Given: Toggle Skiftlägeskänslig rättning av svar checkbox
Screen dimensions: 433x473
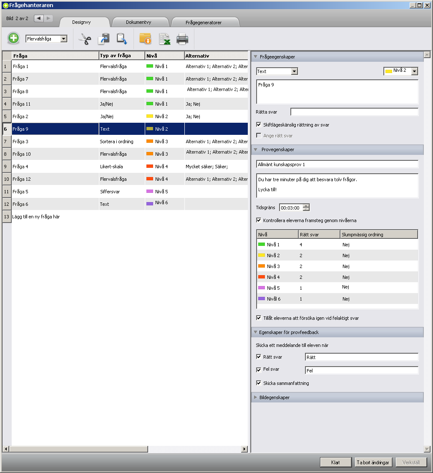Looking at the screenshot, I should click(x=259, y=124).
